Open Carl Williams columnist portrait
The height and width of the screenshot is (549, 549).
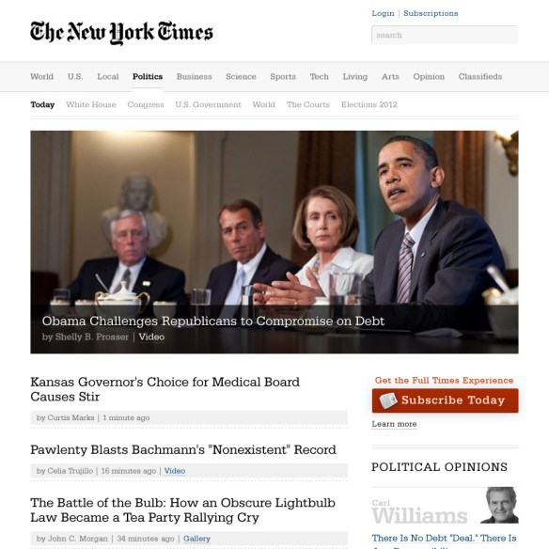coord(499,505)
